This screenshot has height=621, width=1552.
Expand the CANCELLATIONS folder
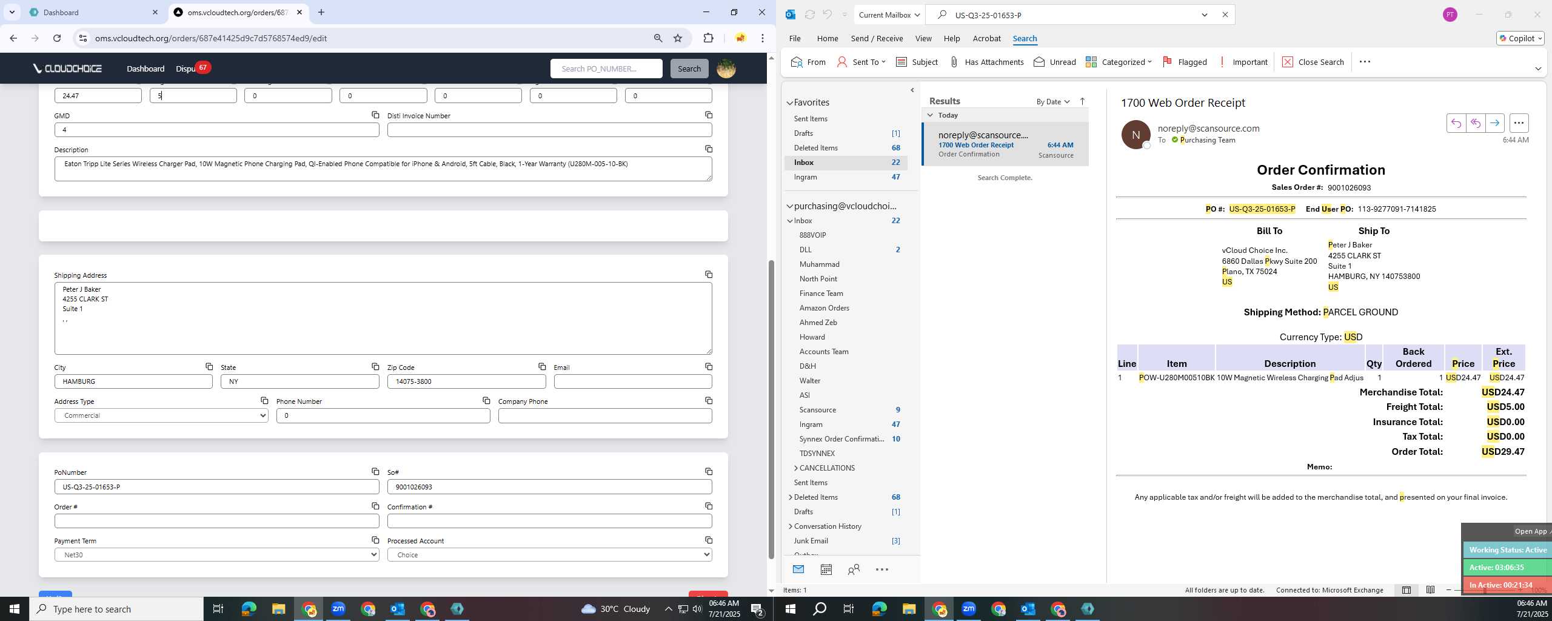click(796, 468)
